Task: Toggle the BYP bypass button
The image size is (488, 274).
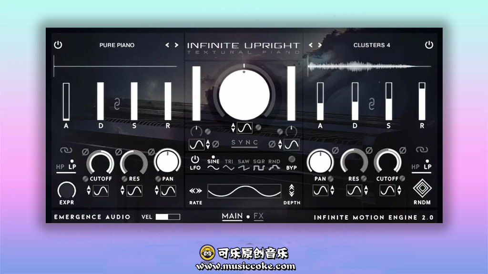Action: [x=292, y=159]
